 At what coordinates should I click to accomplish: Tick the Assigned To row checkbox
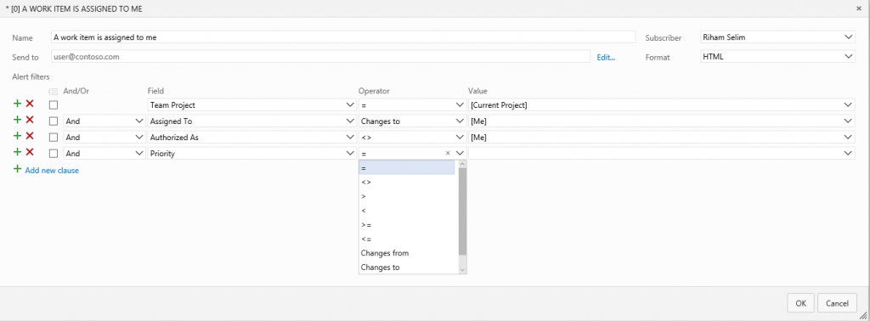pyautogui.click(x=54, y=121)
